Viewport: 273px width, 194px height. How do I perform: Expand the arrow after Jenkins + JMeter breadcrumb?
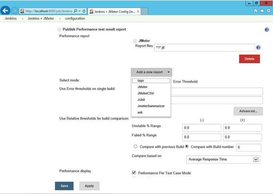60,18
